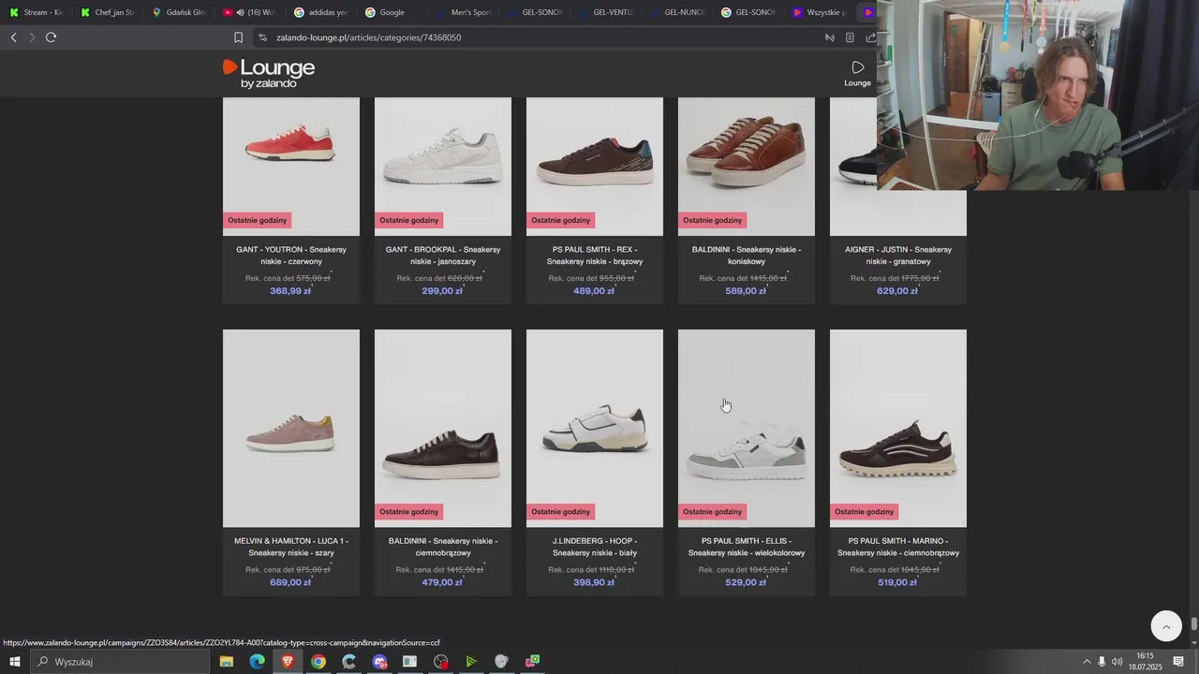Click the PS PAUL SMITH - ELLIS title
This screenshot has width=1199, height=674.
[x=747, y=547]
